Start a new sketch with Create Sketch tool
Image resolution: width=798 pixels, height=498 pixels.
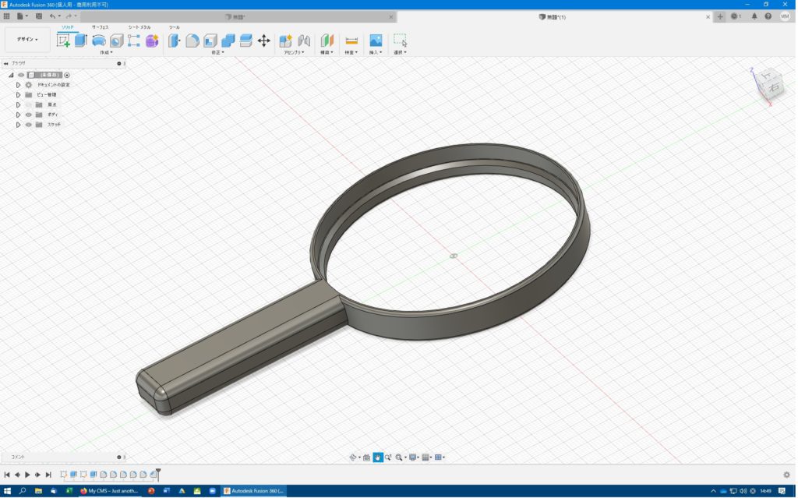coord(64,41)
